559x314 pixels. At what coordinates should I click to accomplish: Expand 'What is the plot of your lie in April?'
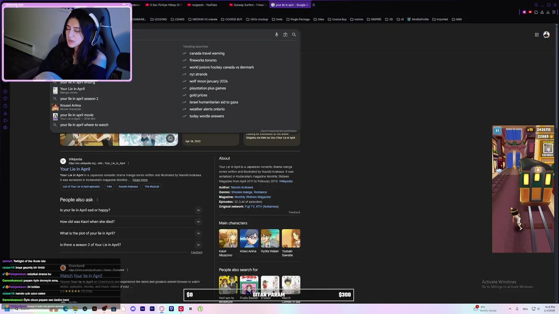tap(130, 233)
